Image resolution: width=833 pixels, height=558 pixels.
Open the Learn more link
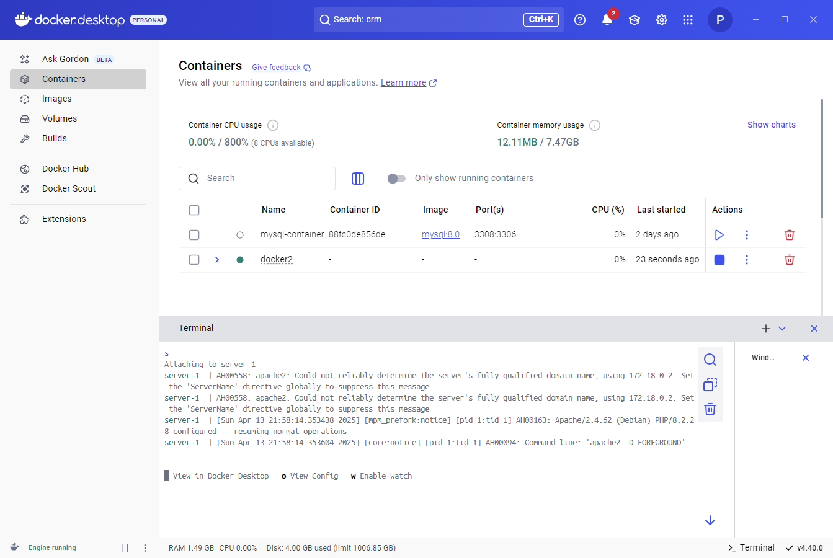pyautogui.click(x=403, y=82)
